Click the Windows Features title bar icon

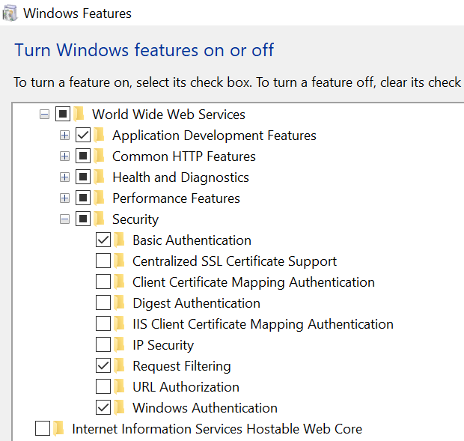pyautogui.click(x=10, y=13)
